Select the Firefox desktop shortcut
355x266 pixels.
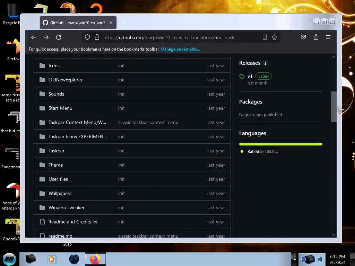click(x=13, y=50)
